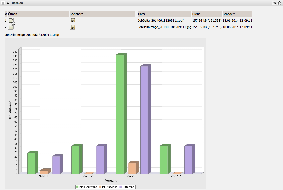283x190 pixels.
Task: Select the Öffnen column header
Action: (38, 14)
